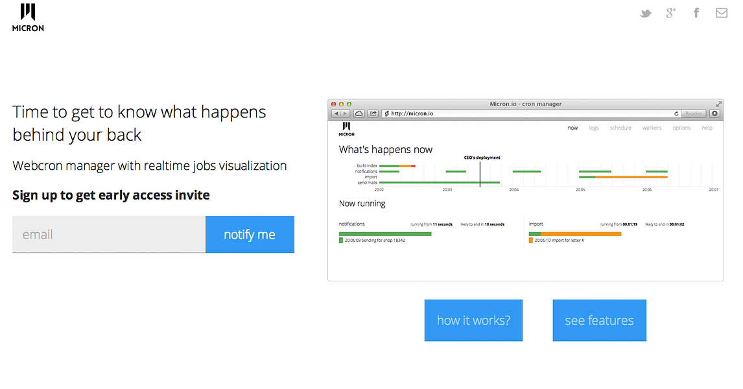Click Sign up to get early access invite
This screenshot has width=743, height=389.
[111, 195]
